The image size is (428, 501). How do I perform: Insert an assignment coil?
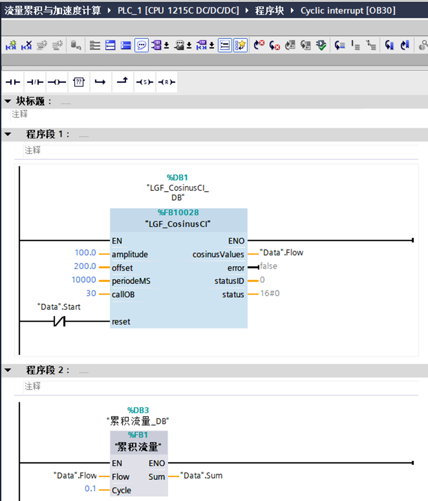click(57, 82)
